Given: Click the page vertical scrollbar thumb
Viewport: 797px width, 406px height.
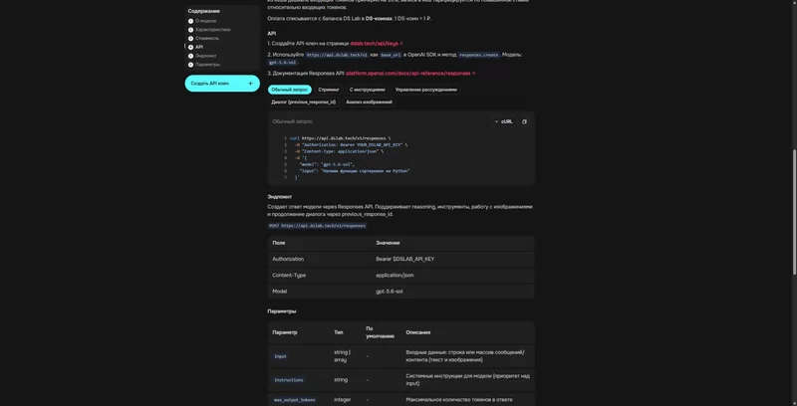Looking at the screenshot, I should point(794,212).
